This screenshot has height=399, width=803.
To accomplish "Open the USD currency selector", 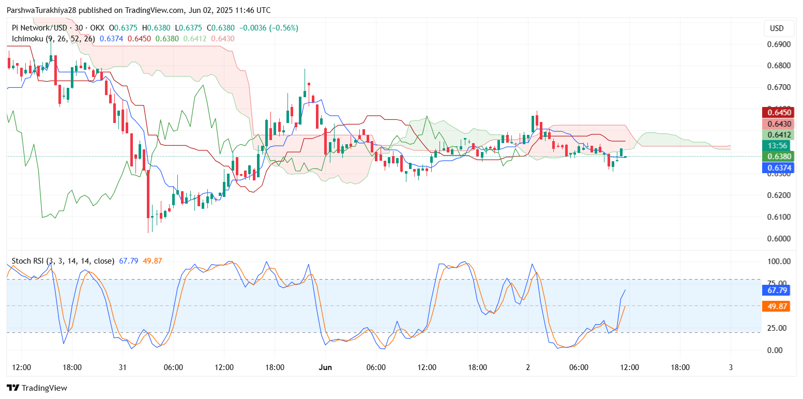I will (776, 28).
